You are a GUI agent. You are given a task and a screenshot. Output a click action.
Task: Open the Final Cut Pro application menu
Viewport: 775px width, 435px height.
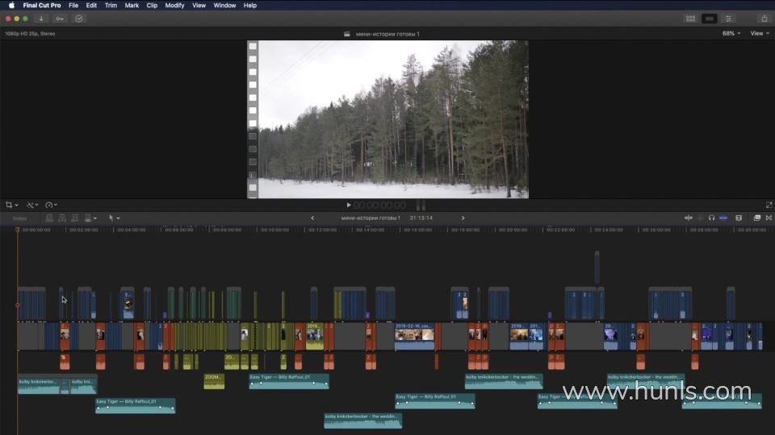[42, 6]
